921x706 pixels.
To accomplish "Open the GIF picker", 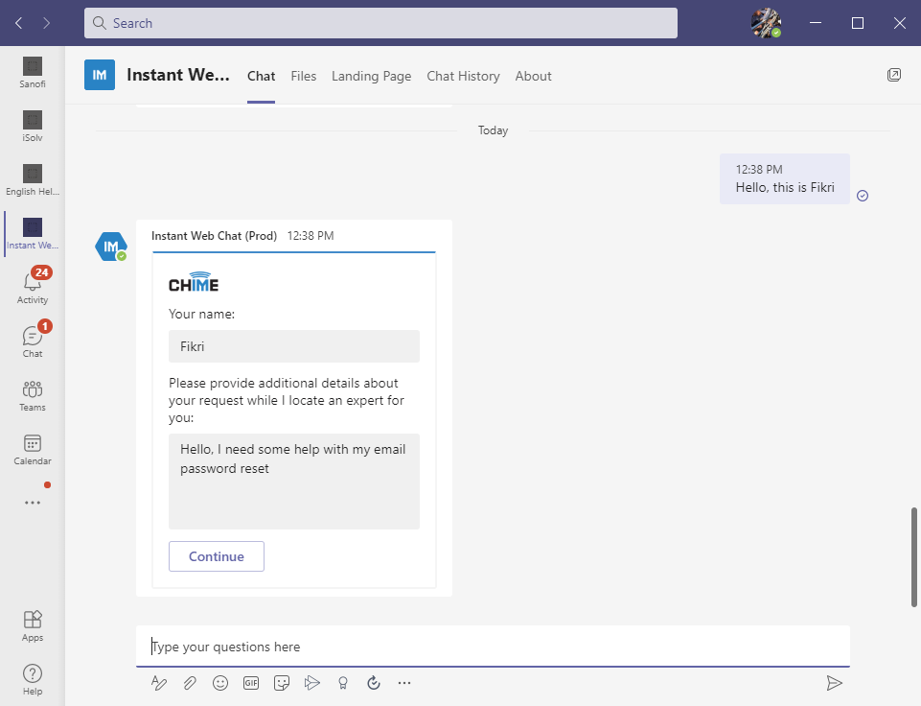I will coord(250,682).
